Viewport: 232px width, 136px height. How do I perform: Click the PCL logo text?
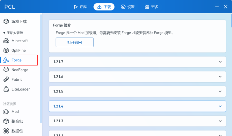(10, 7)
